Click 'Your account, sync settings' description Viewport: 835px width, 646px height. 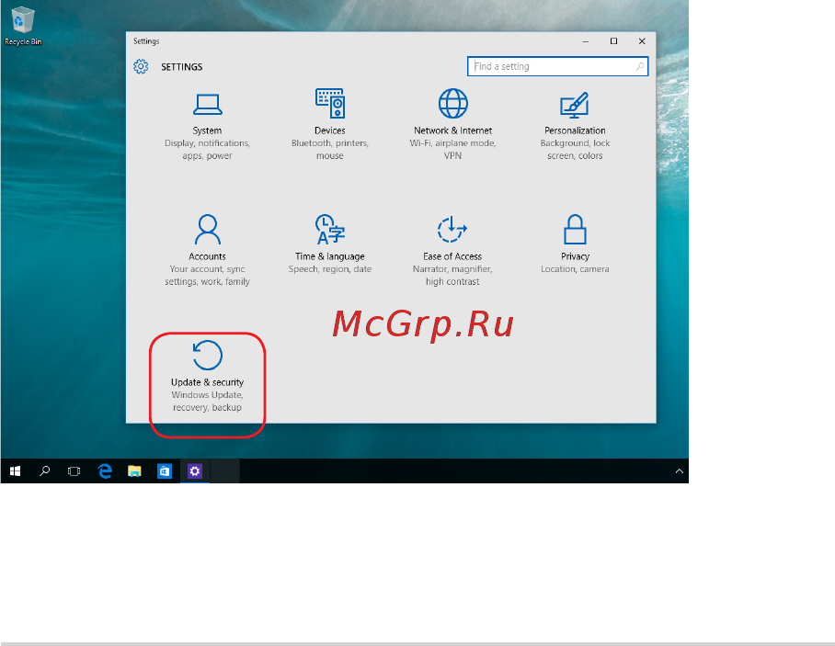pos(207,275)
